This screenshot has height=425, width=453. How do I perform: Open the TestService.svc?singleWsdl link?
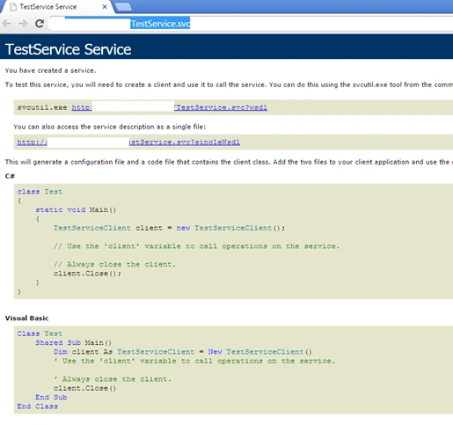click(128, 143)
